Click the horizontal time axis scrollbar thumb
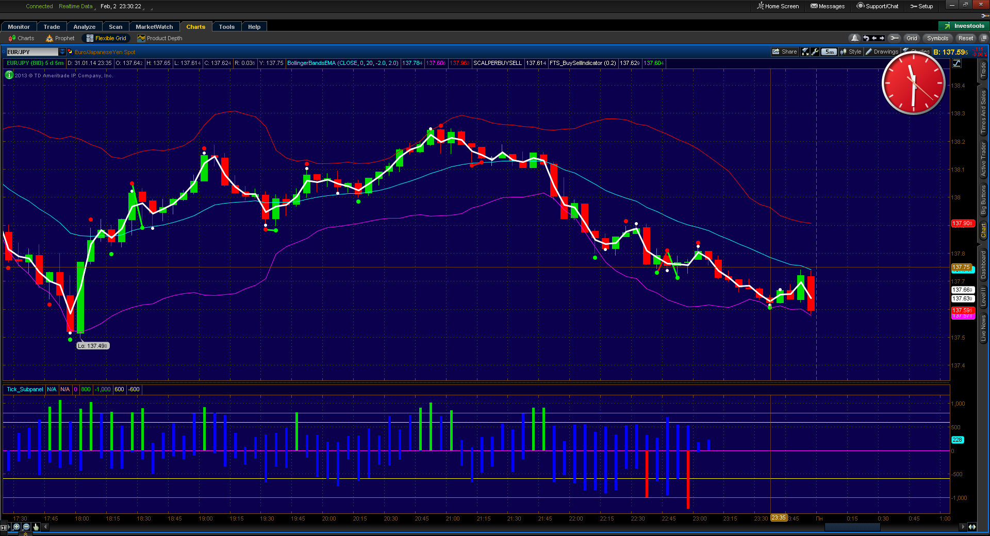Screen dimensions: 990x536 click(852, 527)
